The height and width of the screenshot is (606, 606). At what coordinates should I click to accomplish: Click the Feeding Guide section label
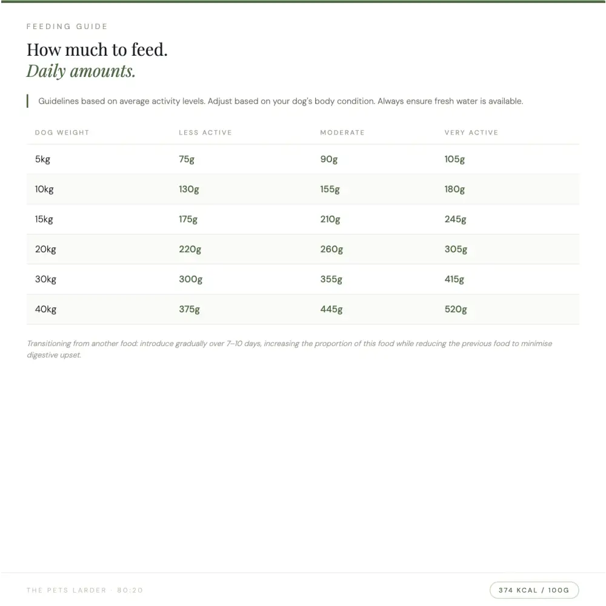[x=67, y=26]
